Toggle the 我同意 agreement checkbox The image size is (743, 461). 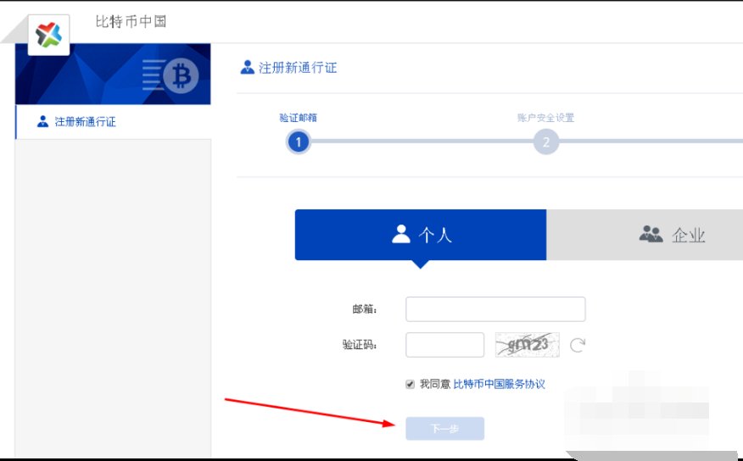pos(410,385)
